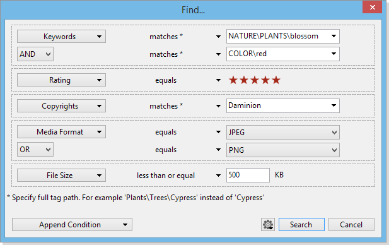The width and height of the screenshot is (389, 245).
Task: Set rating using the first star
Action: coord(233,80)
